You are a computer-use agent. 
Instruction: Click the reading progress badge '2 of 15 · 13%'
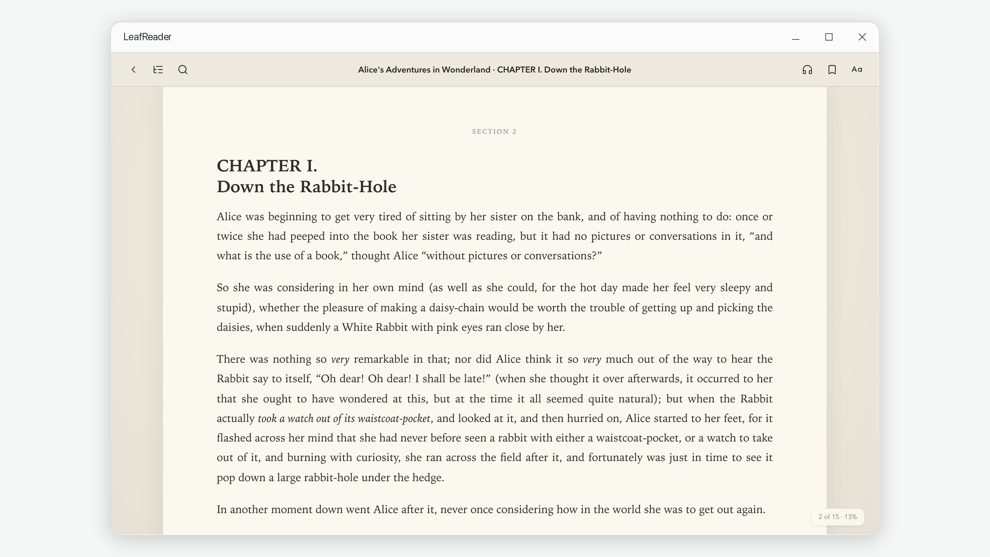click(x=838, y=517)
